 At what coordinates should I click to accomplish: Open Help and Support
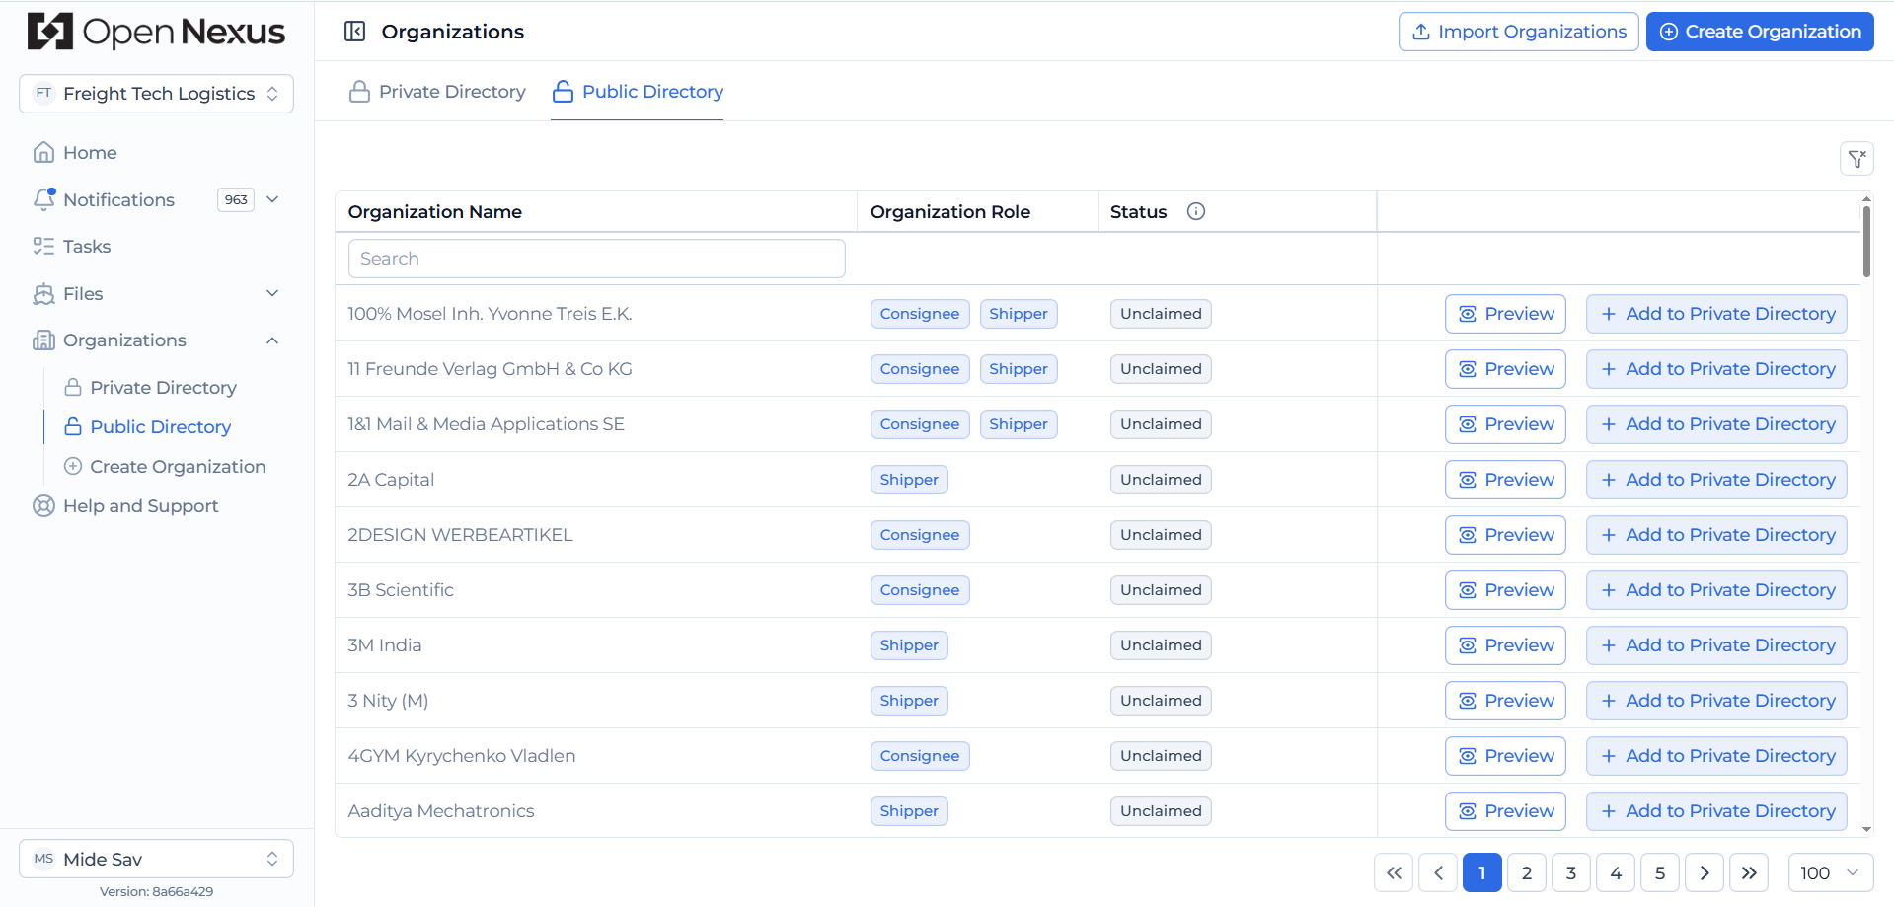pyautogui.click(x=141, y=506)
